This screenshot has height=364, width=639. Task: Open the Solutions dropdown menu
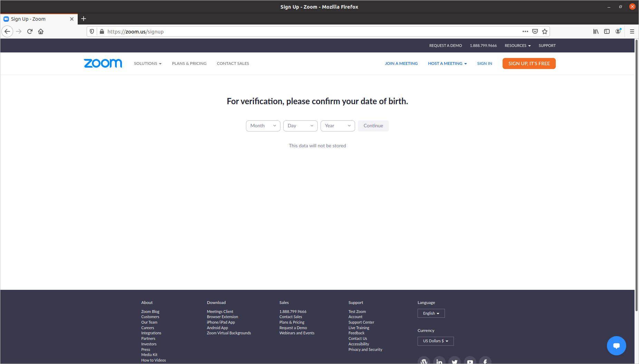click(x=148, y=63)
